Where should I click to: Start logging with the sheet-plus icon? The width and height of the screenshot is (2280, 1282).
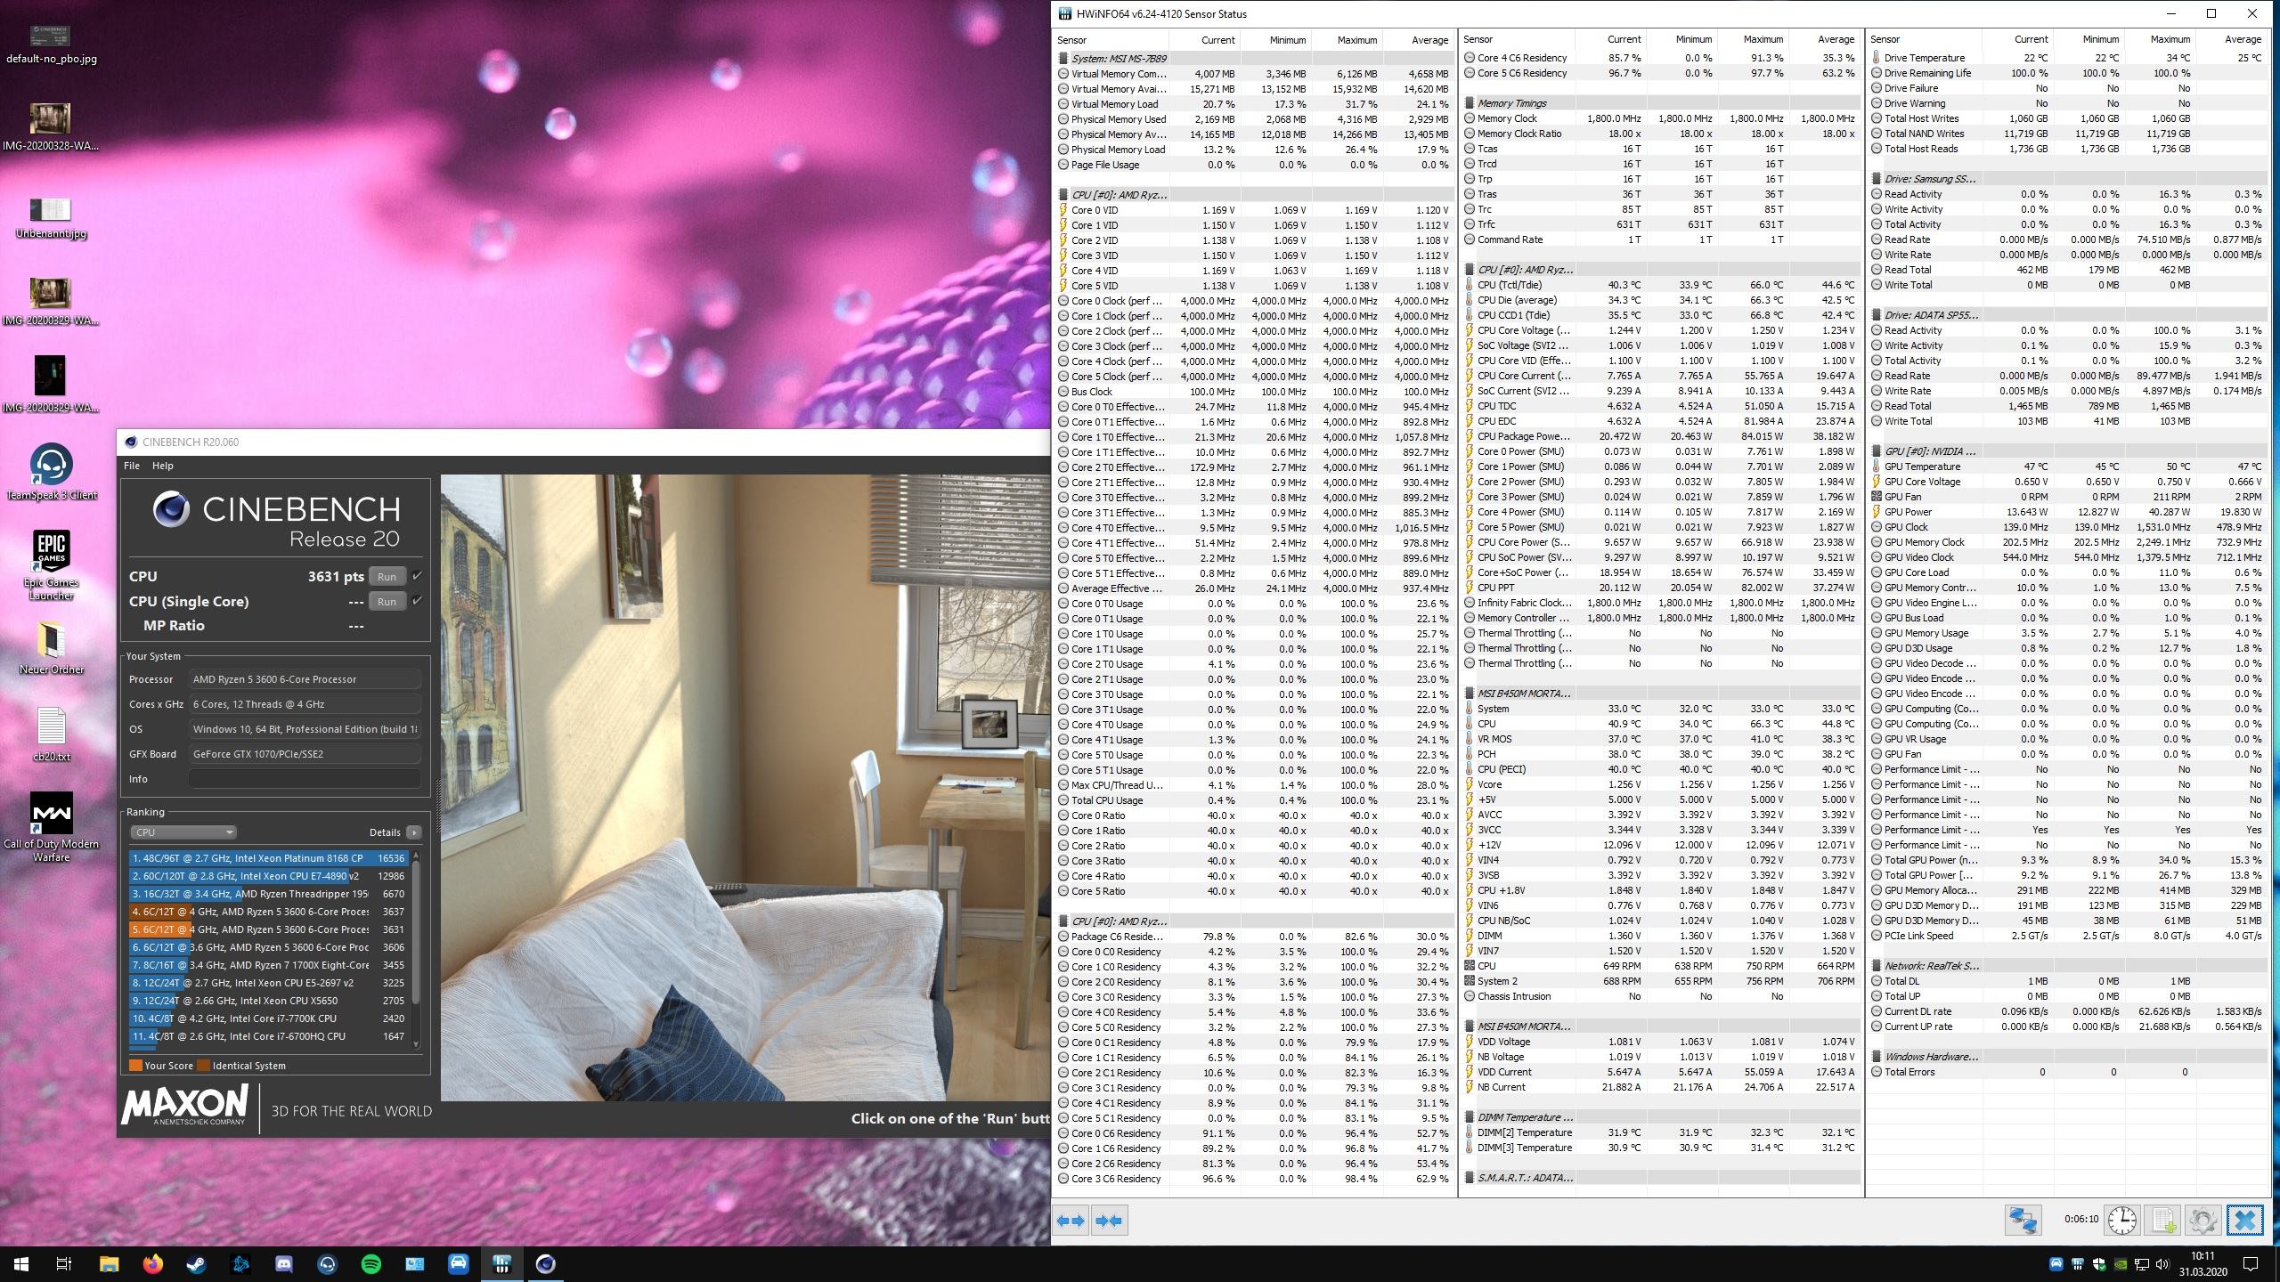coord(2162,1220)
